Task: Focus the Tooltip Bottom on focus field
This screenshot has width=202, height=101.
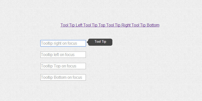Action: pos(63,78)
